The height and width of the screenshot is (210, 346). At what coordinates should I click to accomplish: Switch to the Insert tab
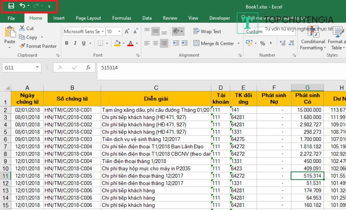[x=59, y=18]
